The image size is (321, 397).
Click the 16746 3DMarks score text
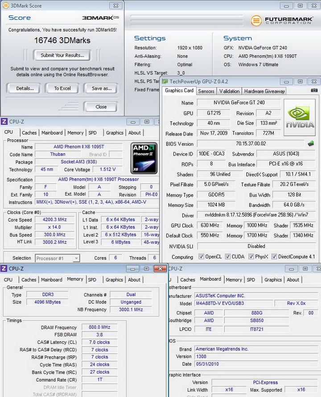coord(62,40)
